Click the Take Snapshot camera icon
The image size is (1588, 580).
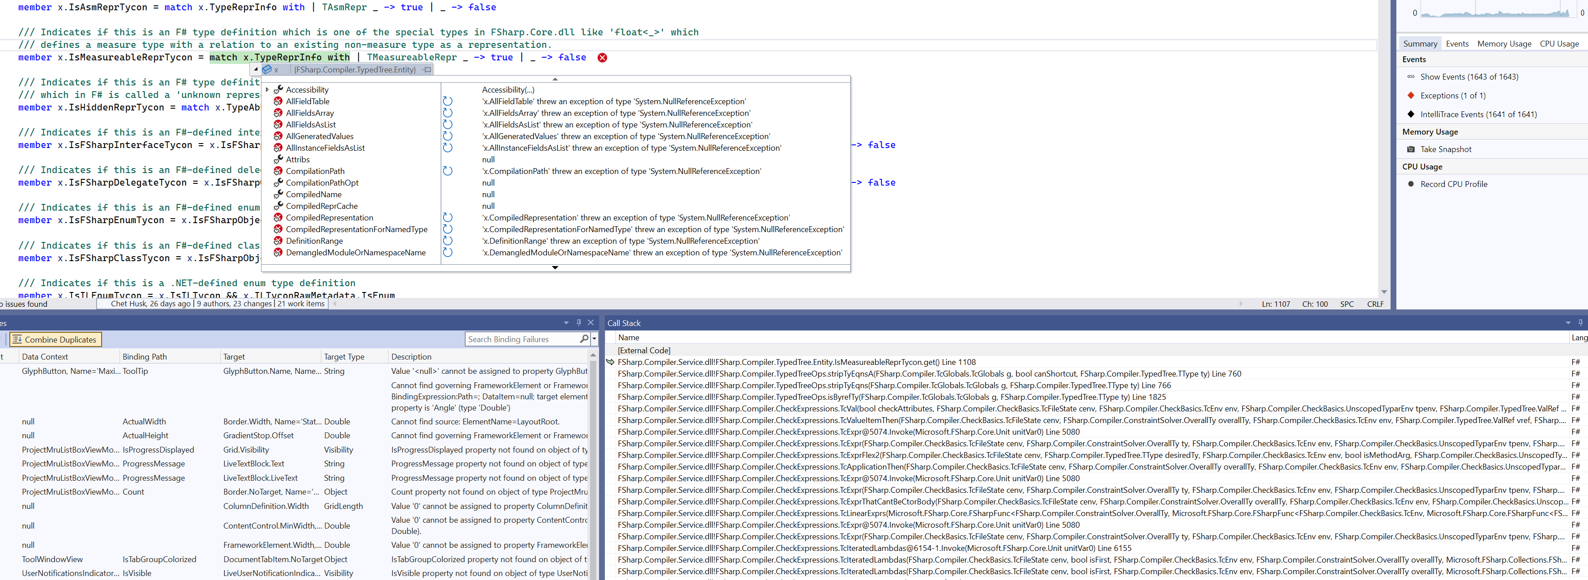coord(1410,149)
